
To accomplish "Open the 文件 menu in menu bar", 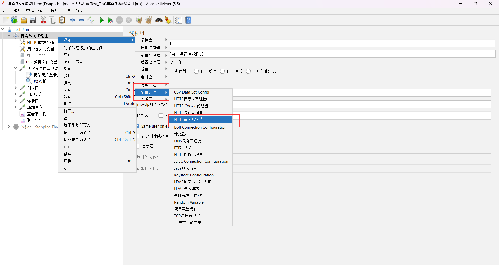I will click(x=5, y=11).
